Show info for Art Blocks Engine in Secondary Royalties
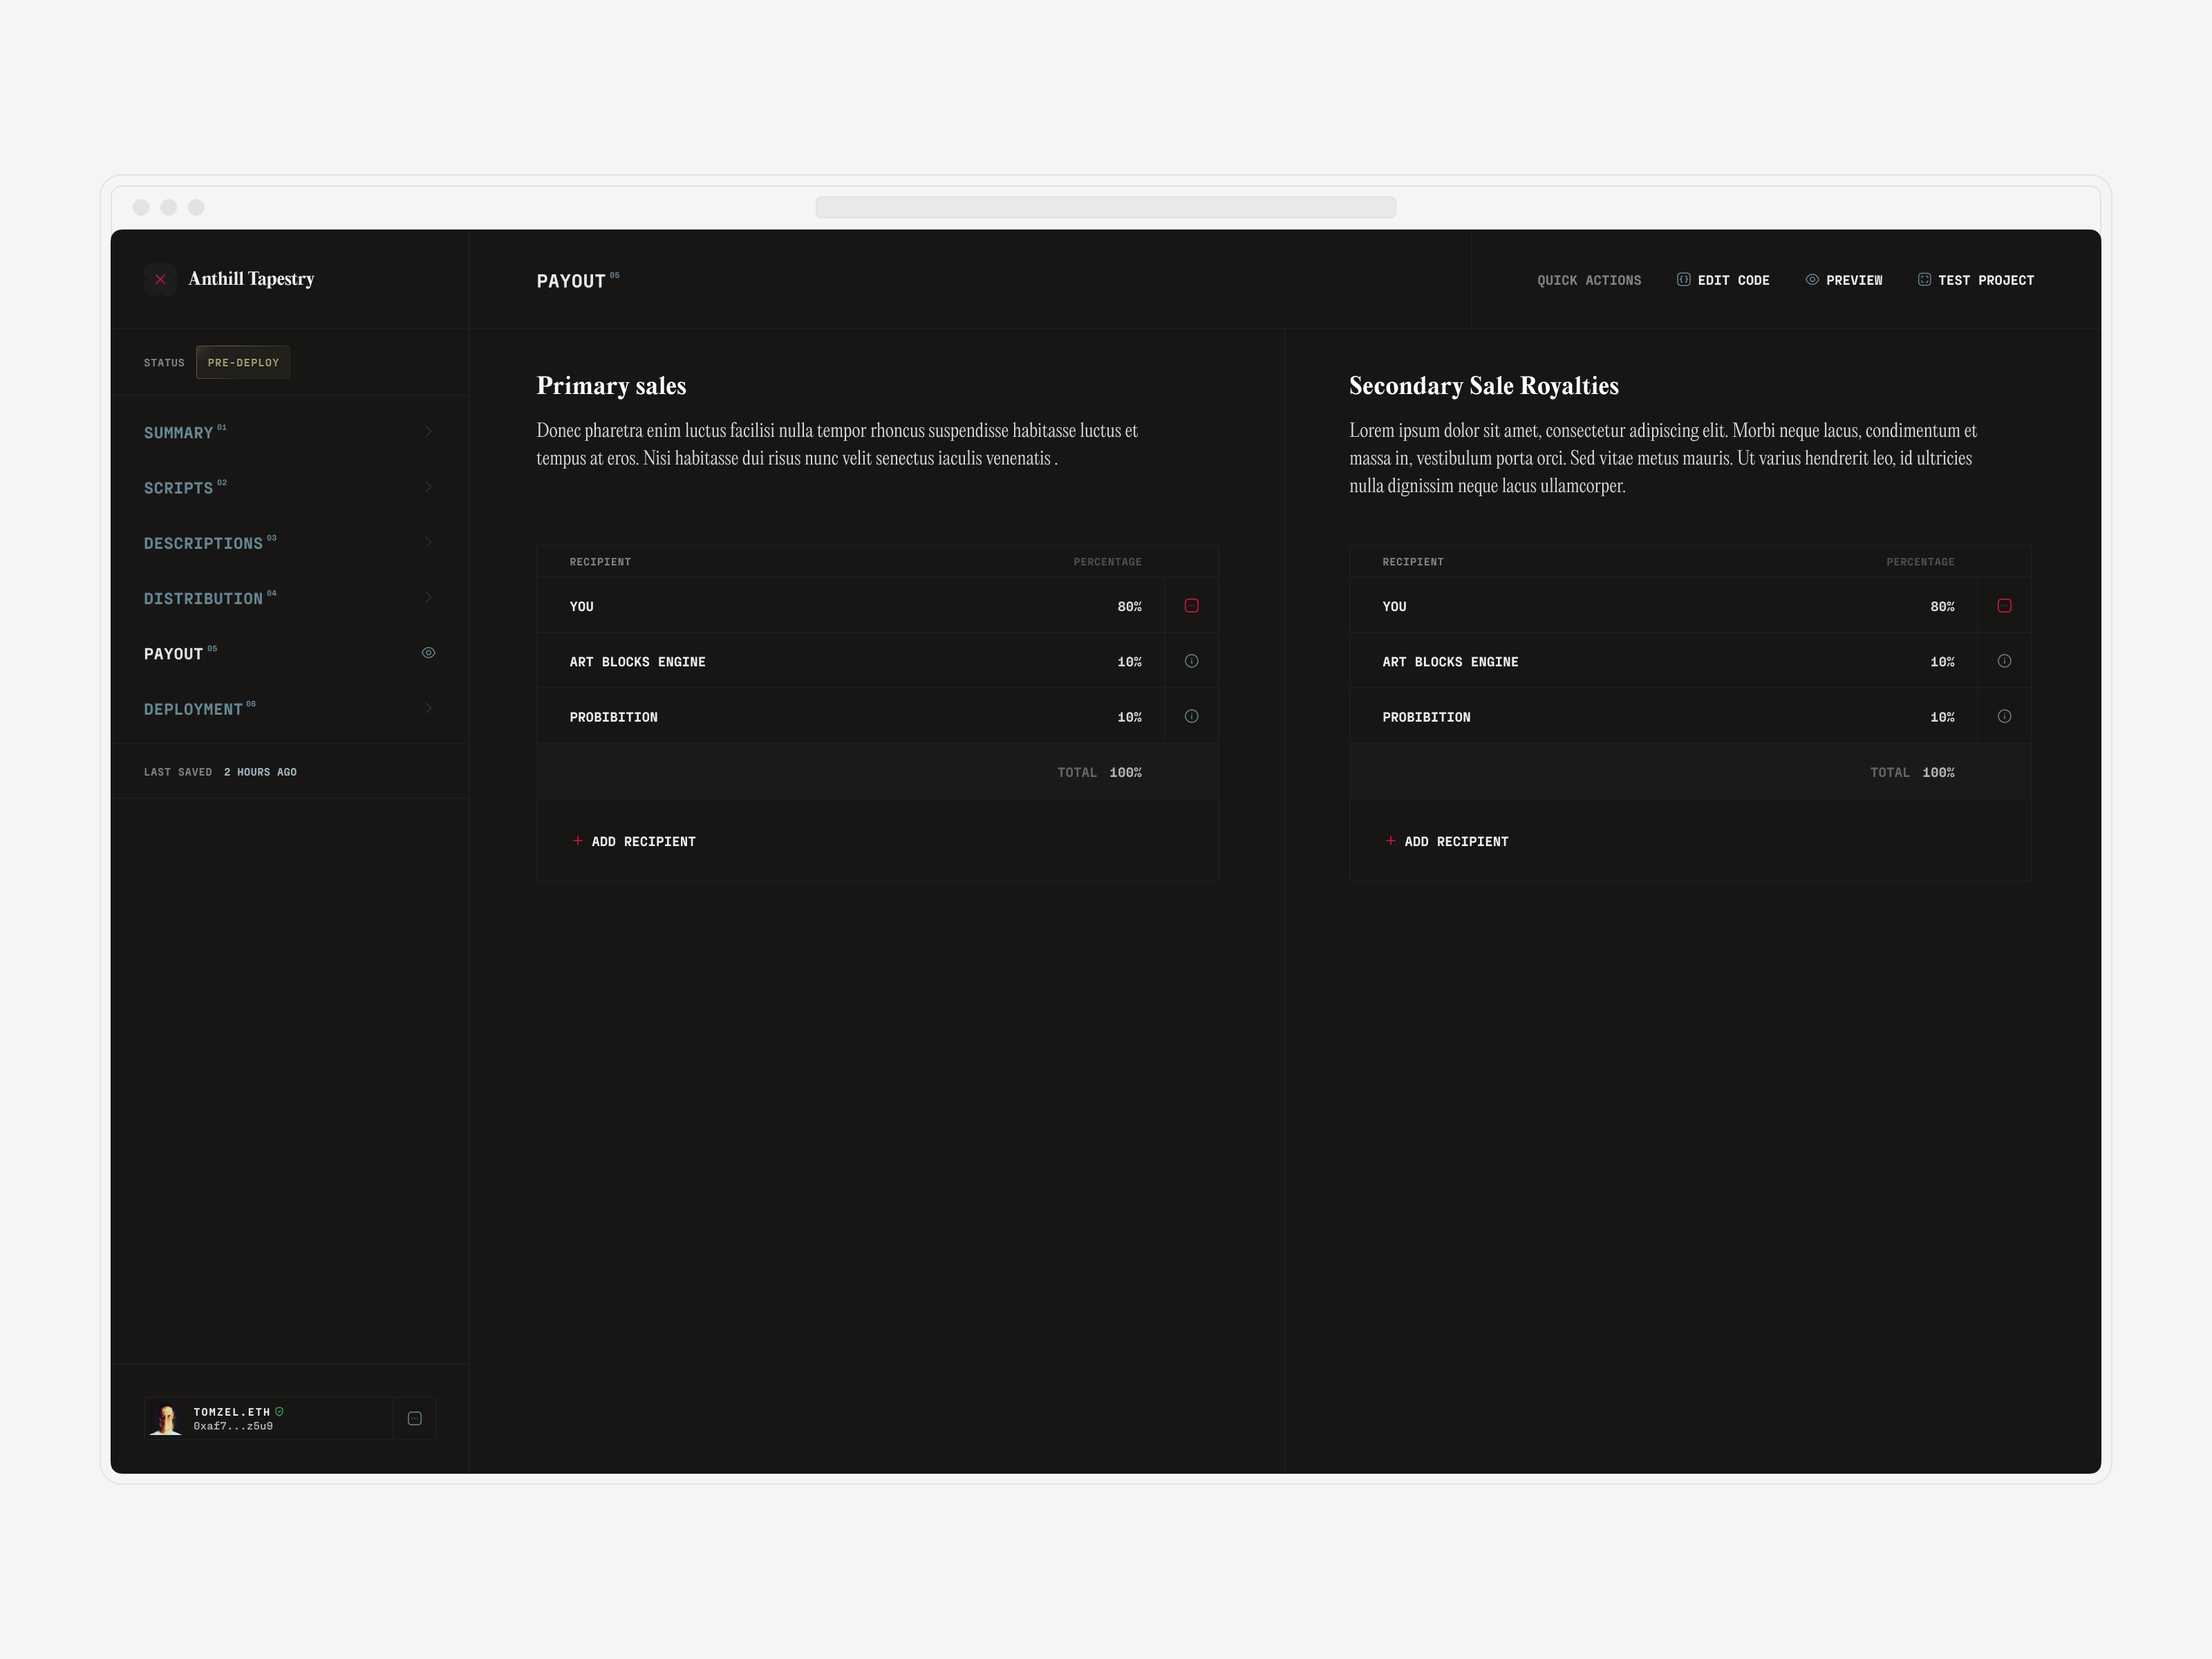This screenshot has width=2212, height=1659. [2004, 661]
